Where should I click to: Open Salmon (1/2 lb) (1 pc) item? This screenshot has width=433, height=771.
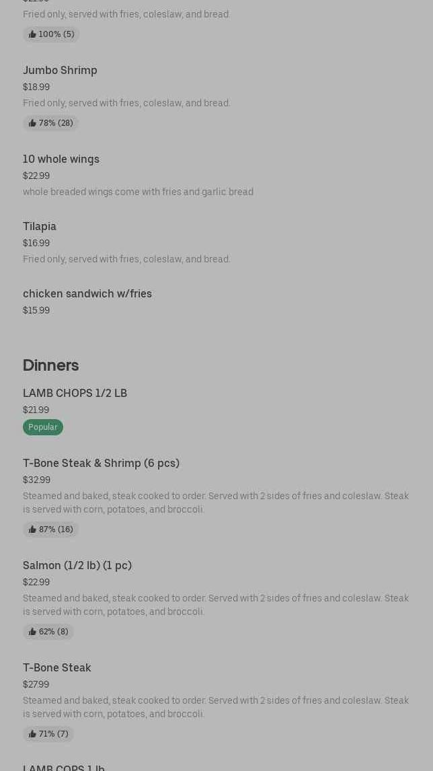tap(77, 565)
